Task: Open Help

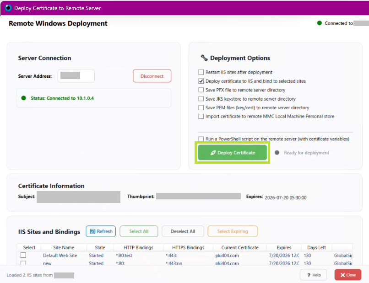Action: click(x=314, y=275)
